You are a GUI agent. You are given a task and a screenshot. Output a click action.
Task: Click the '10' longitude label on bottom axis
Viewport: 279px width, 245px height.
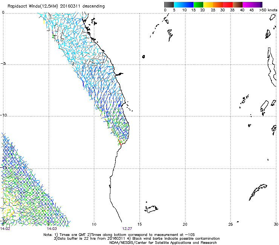coord(94,224)
